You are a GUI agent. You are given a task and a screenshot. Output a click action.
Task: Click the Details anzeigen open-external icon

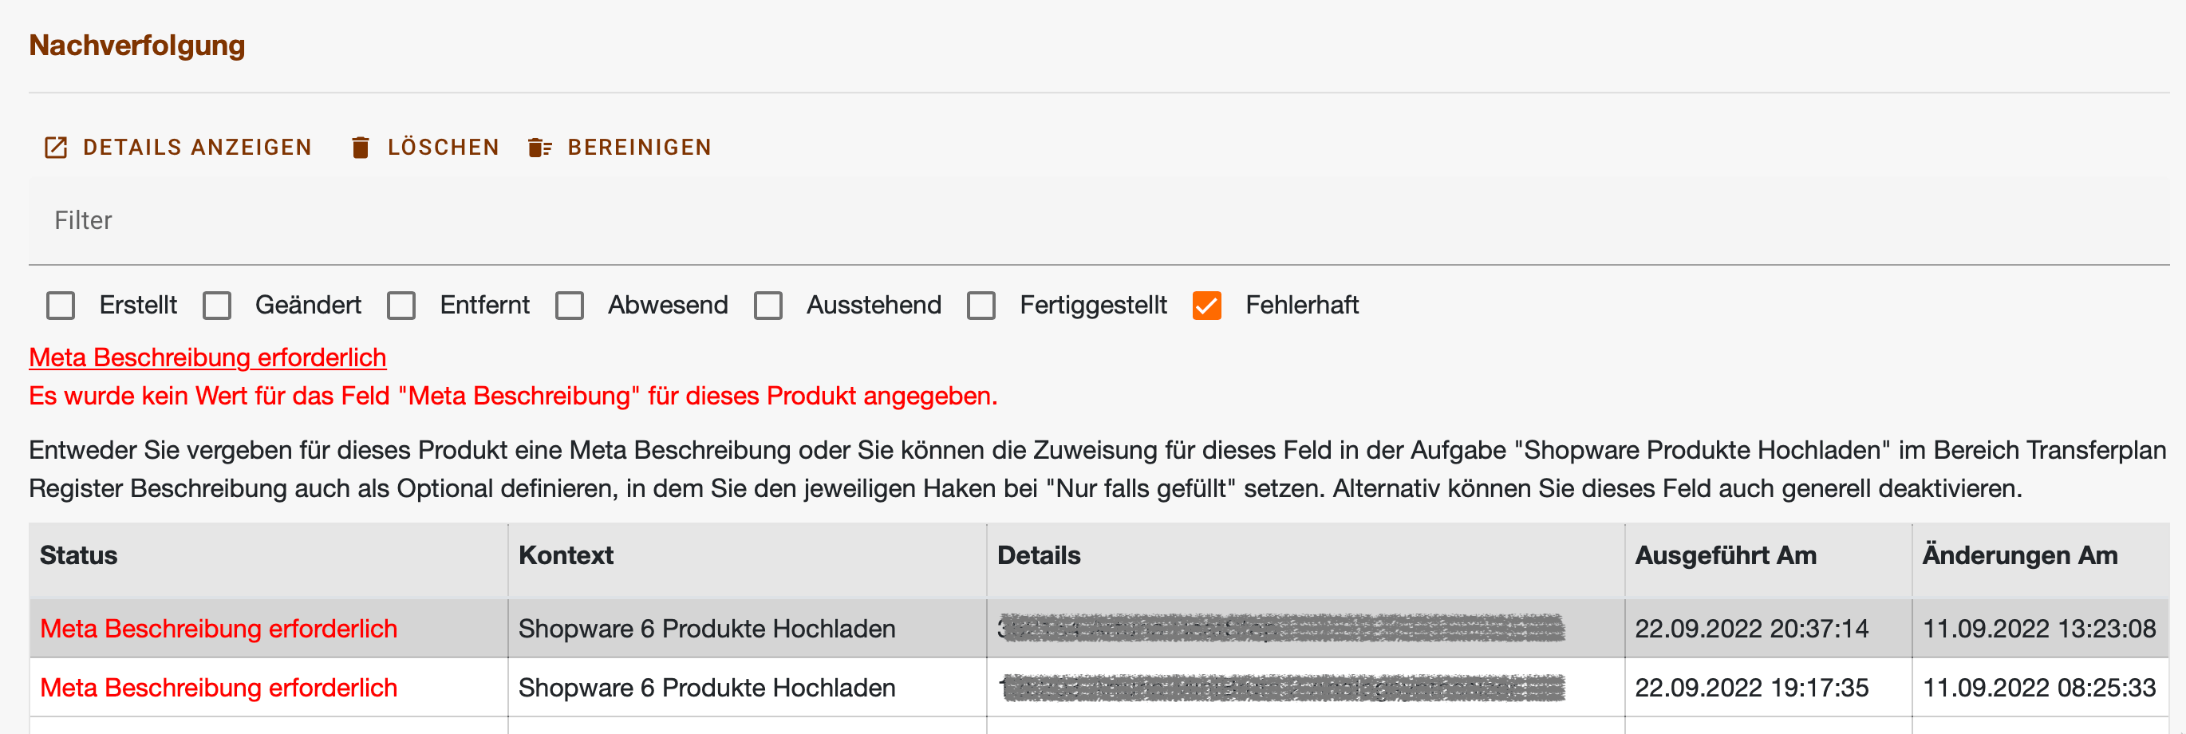tap(56, 148)
